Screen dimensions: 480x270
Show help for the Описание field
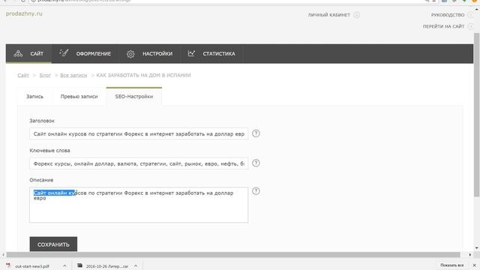(256, 191)
